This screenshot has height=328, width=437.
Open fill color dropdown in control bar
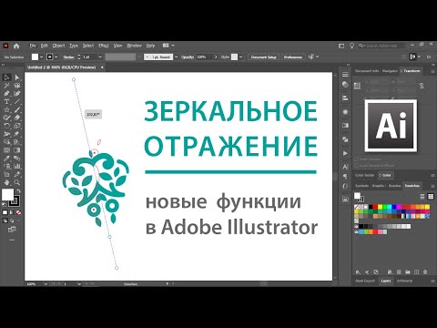coord(41,56)
